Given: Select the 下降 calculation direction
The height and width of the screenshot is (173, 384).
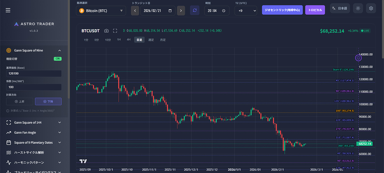Looking at the screenshot, I should (x=48, y=102).
